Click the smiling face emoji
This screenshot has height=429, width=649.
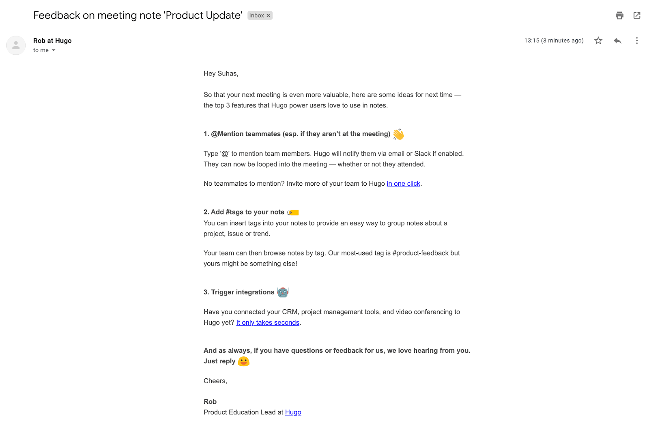243,361
